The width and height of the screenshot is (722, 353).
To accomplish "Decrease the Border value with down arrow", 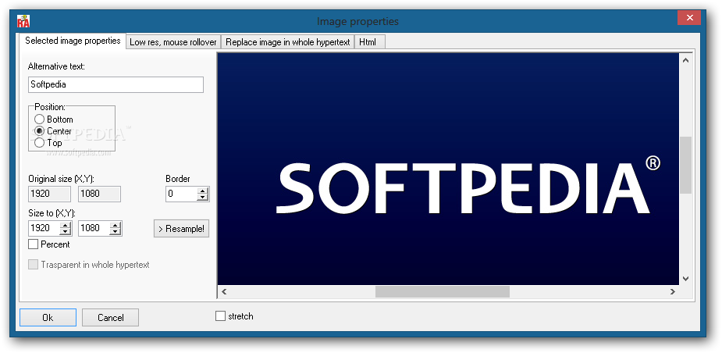I will [x=203, y=198].
